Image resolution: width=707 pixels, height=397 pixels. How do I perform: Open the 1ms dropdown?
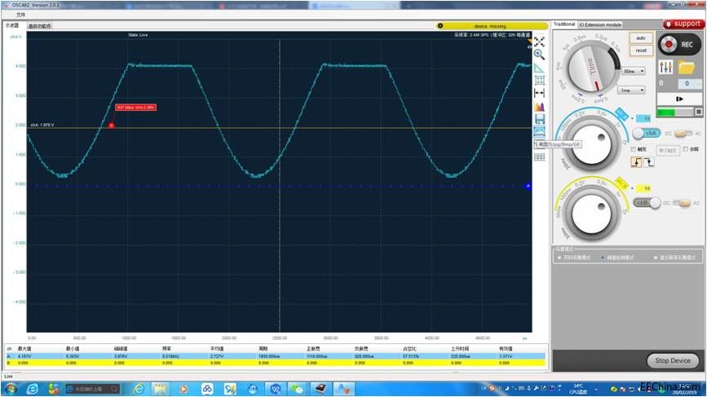point(632,90)
